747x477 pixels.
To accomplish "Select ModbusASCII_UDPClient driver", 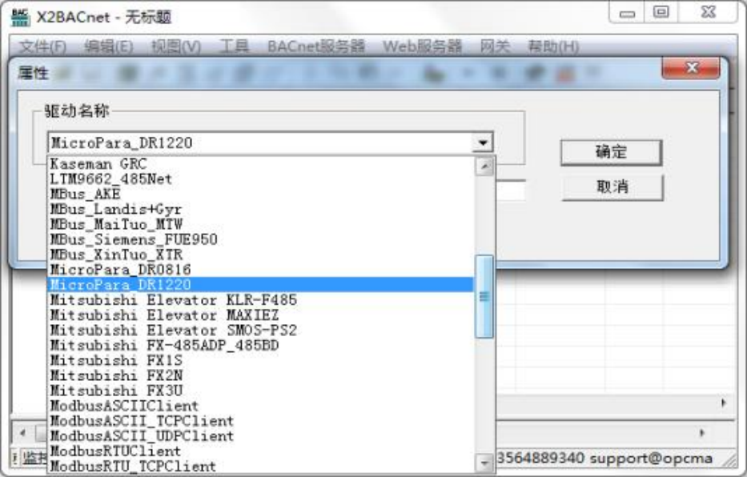I will pyautogui.click(x=260, y=436).
